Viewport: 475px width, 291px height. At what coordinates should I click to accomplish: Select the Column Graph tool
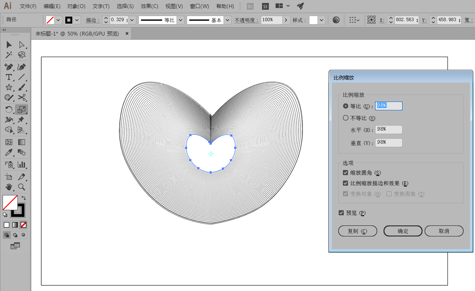pyautogui.click(x=22, y=165)
